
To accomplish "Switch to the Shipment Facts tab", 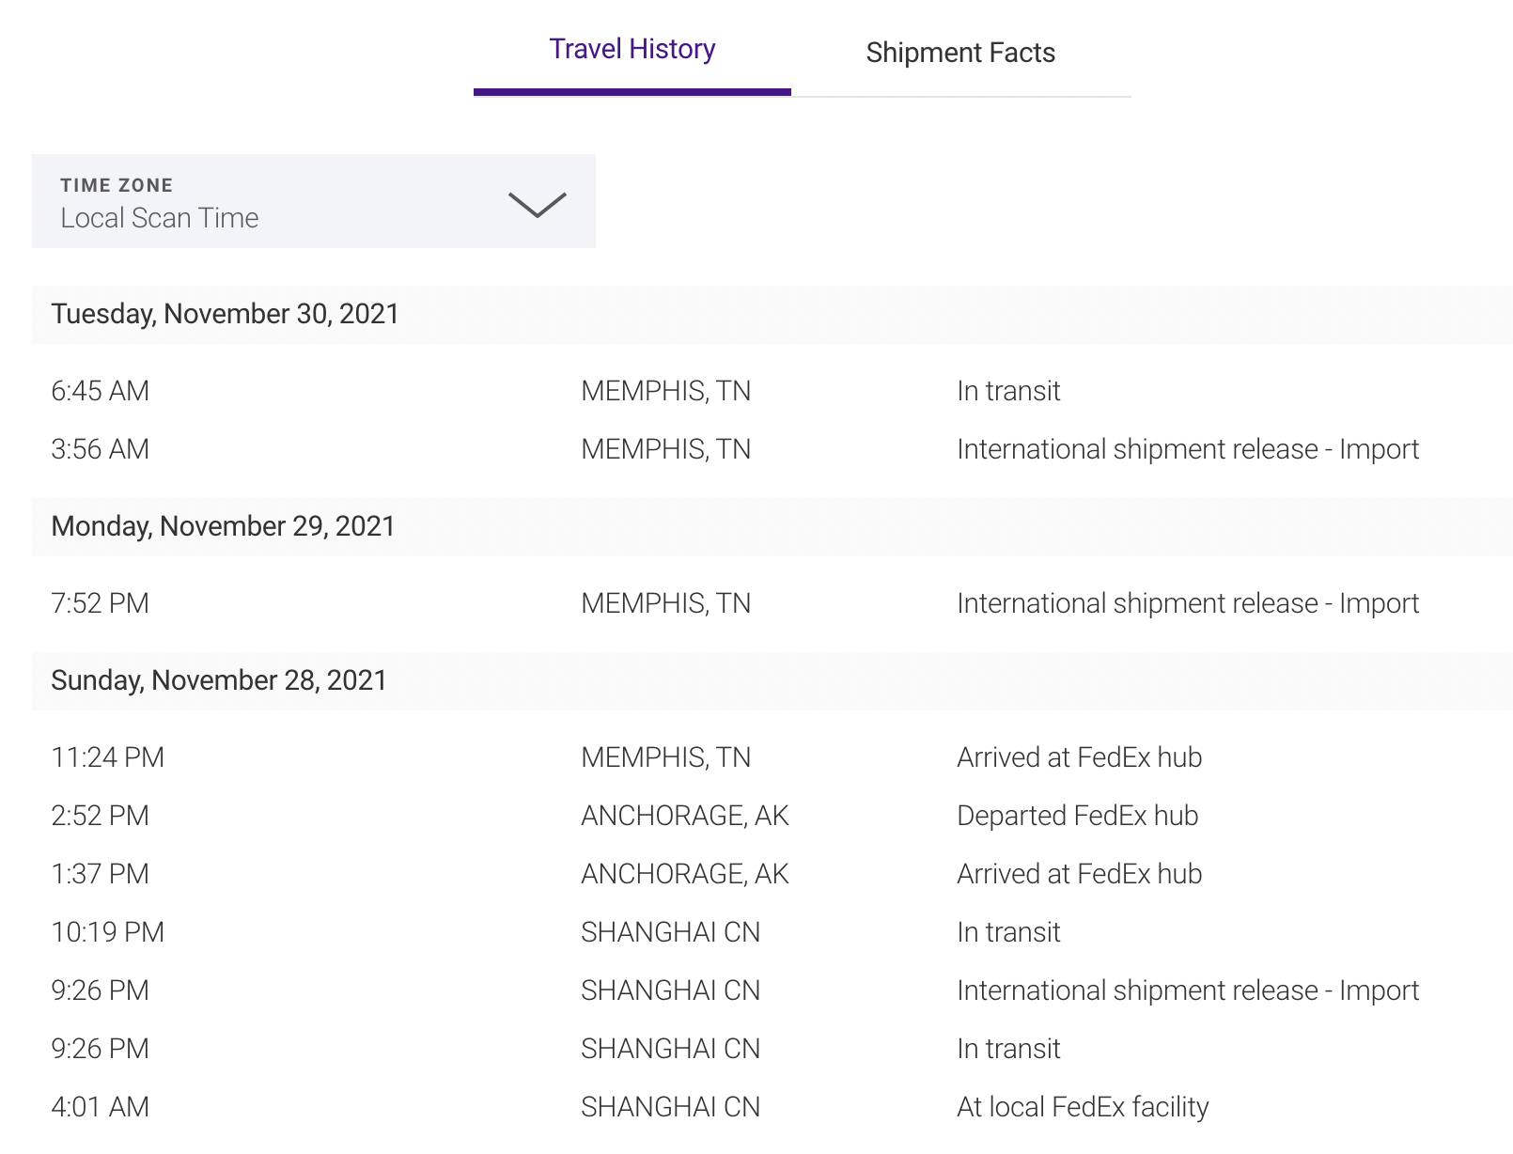I will (960, 53).
